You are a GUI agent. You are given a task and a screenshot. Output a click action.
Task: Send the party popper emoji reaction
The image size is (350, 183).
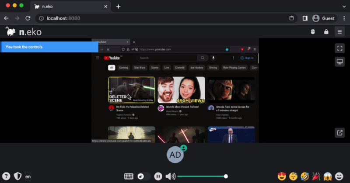click(316, 176)
